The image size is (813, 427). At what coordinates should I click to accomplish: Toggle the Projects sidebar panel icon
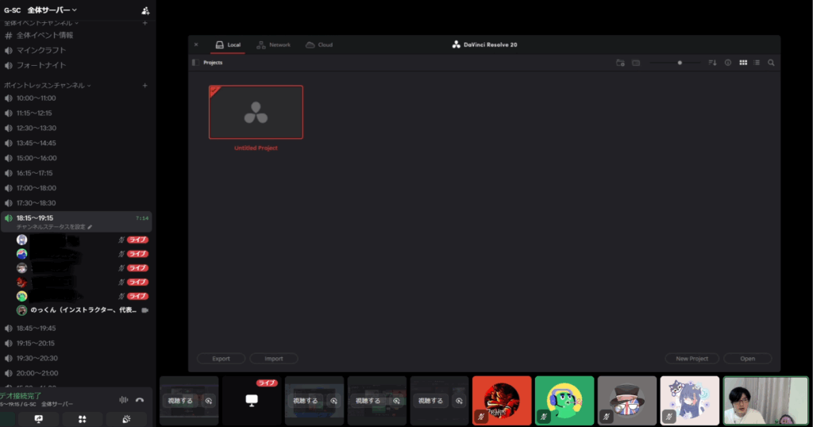195,62
